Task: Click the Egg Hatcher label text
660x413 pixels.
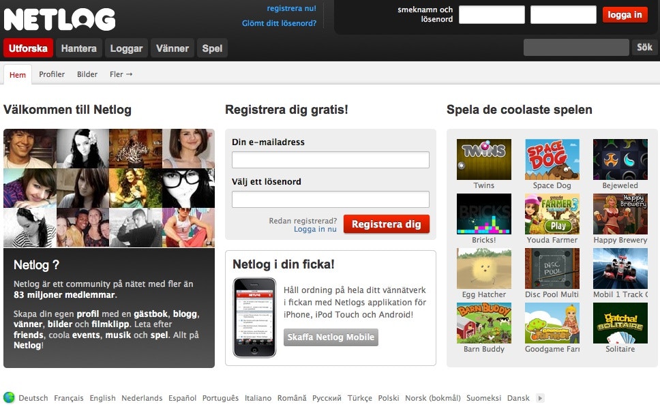Action: pyautogui.click(x=483, y=294)
